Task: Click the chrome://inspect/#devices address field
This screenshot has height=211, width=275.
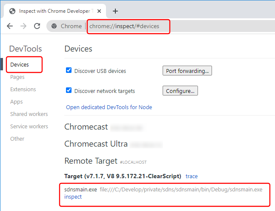Action: pos(124,26)
